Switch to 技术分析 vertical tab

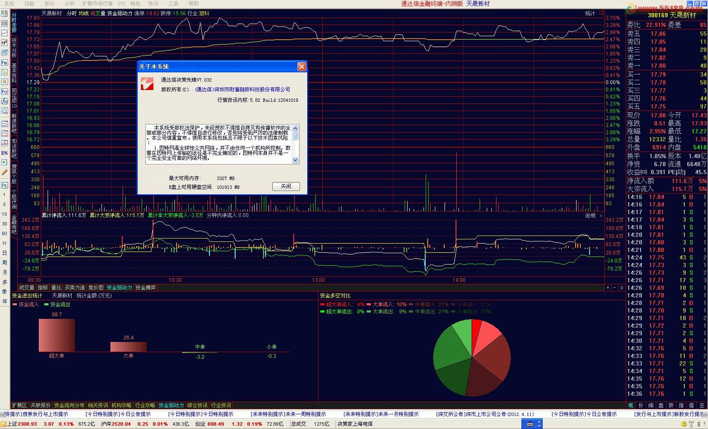coord(14,48)
